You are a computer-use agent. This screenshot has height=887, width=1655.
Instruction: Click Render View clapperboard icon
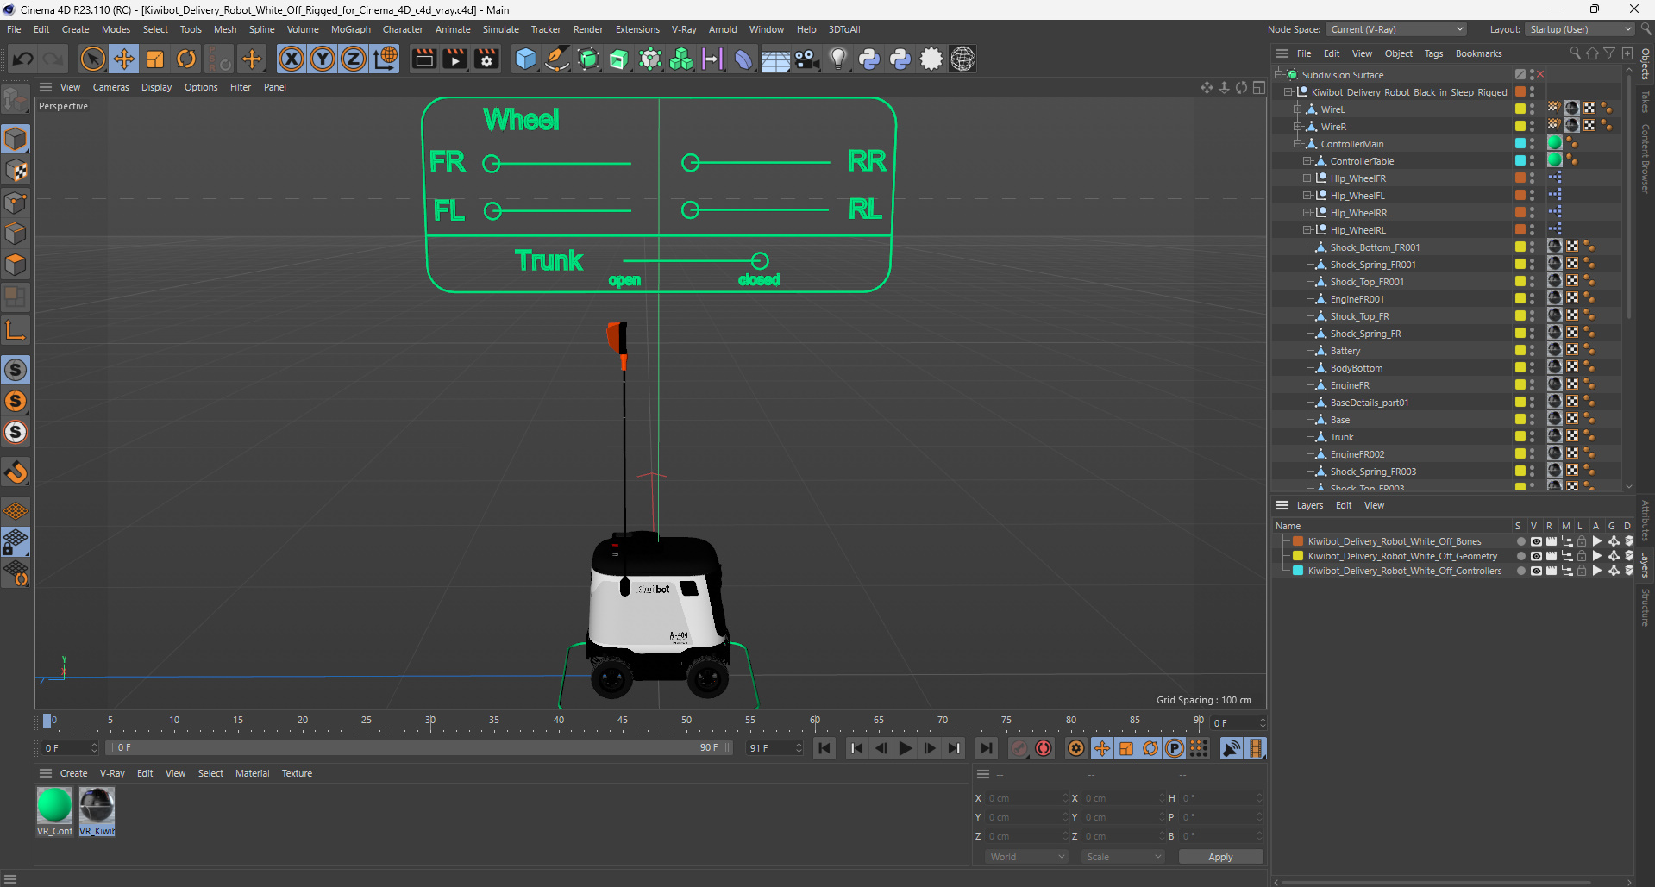click(423, 59)
